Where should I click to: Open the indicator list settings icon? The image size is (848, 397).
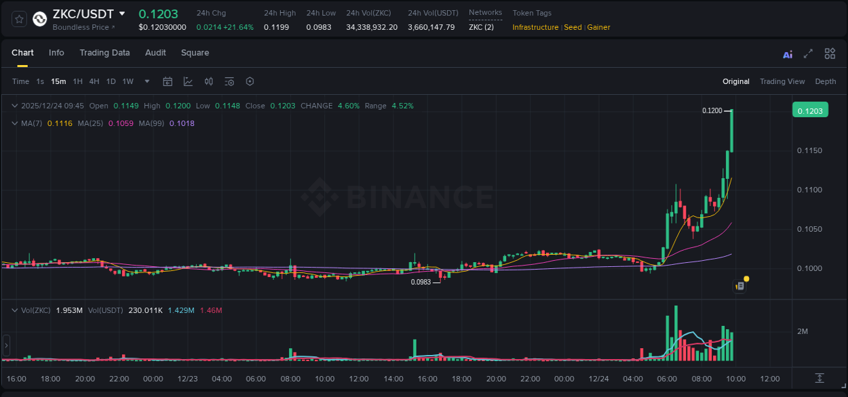229,81
